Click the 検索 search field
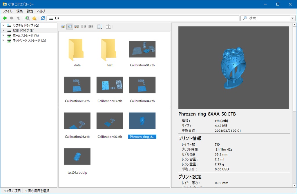The height and width of the screenshot is (194, 297). [265, 18]
